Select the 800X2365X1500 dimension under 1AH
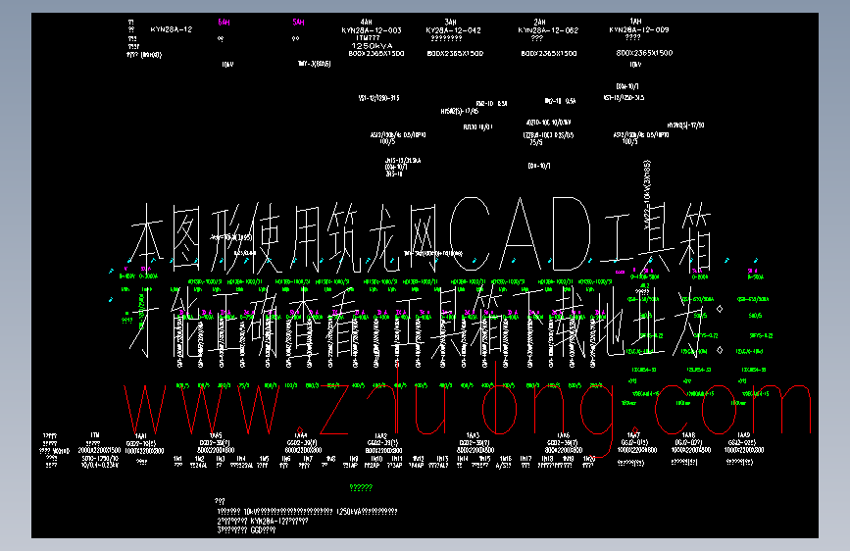This screenshot has width=850, height=551. pos(644,53)
